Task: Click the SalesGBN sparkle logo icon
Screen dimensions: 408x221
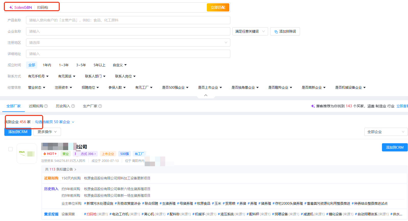Action: [11, 7]
